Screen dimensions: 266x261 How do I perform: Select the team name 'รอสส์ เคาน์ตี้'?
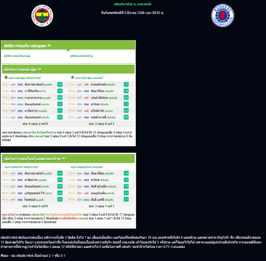tap(98, 117)
